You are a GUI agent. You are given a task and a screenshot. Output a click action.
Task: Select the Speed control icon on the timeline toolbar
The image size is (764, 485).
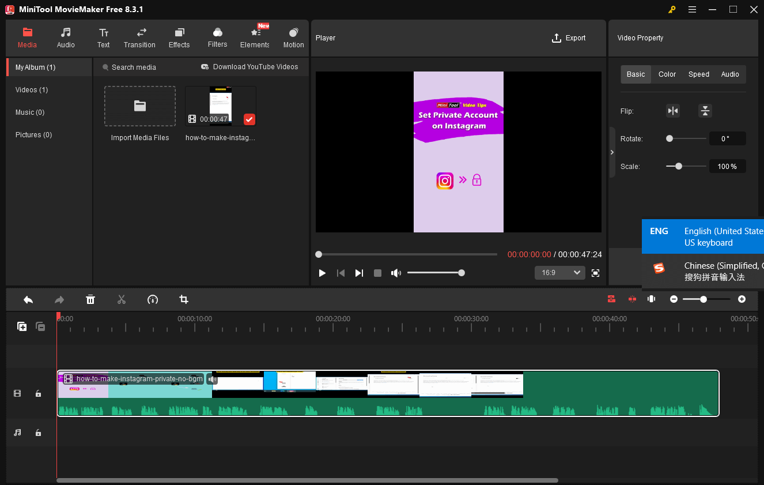[x=152, y=299]
